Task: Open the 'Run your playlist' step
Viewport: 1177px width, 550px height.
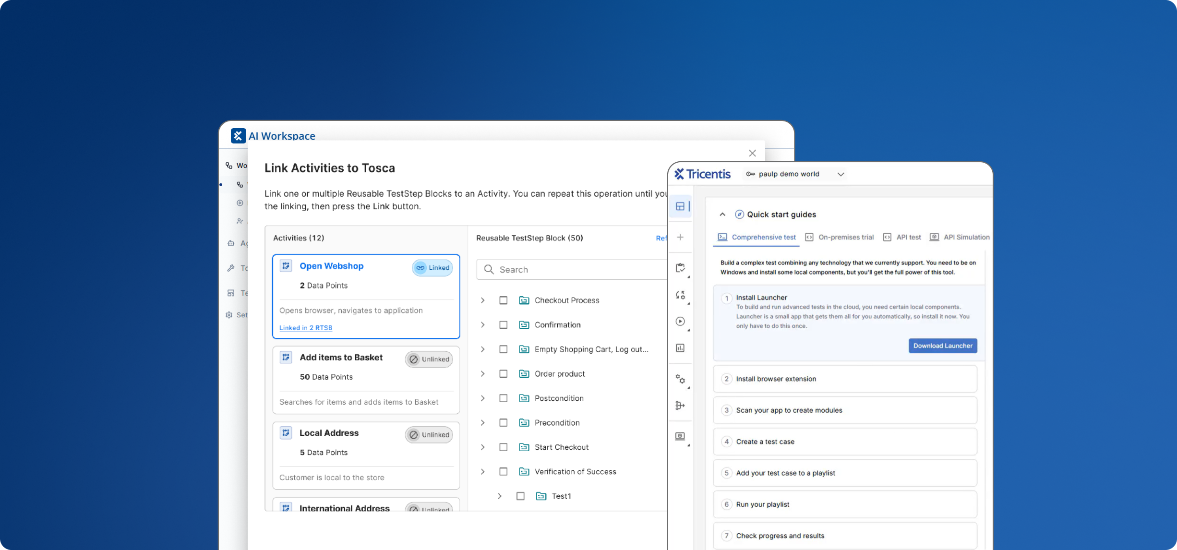Action: (x=845, y=504)
